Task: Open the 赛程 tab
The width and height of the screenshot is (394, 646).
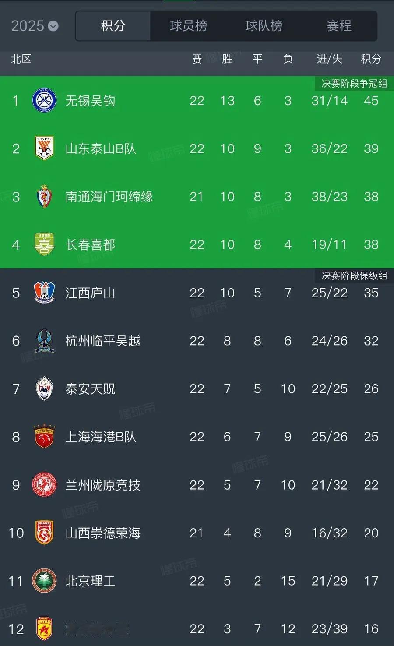Action: pos(339,26)
